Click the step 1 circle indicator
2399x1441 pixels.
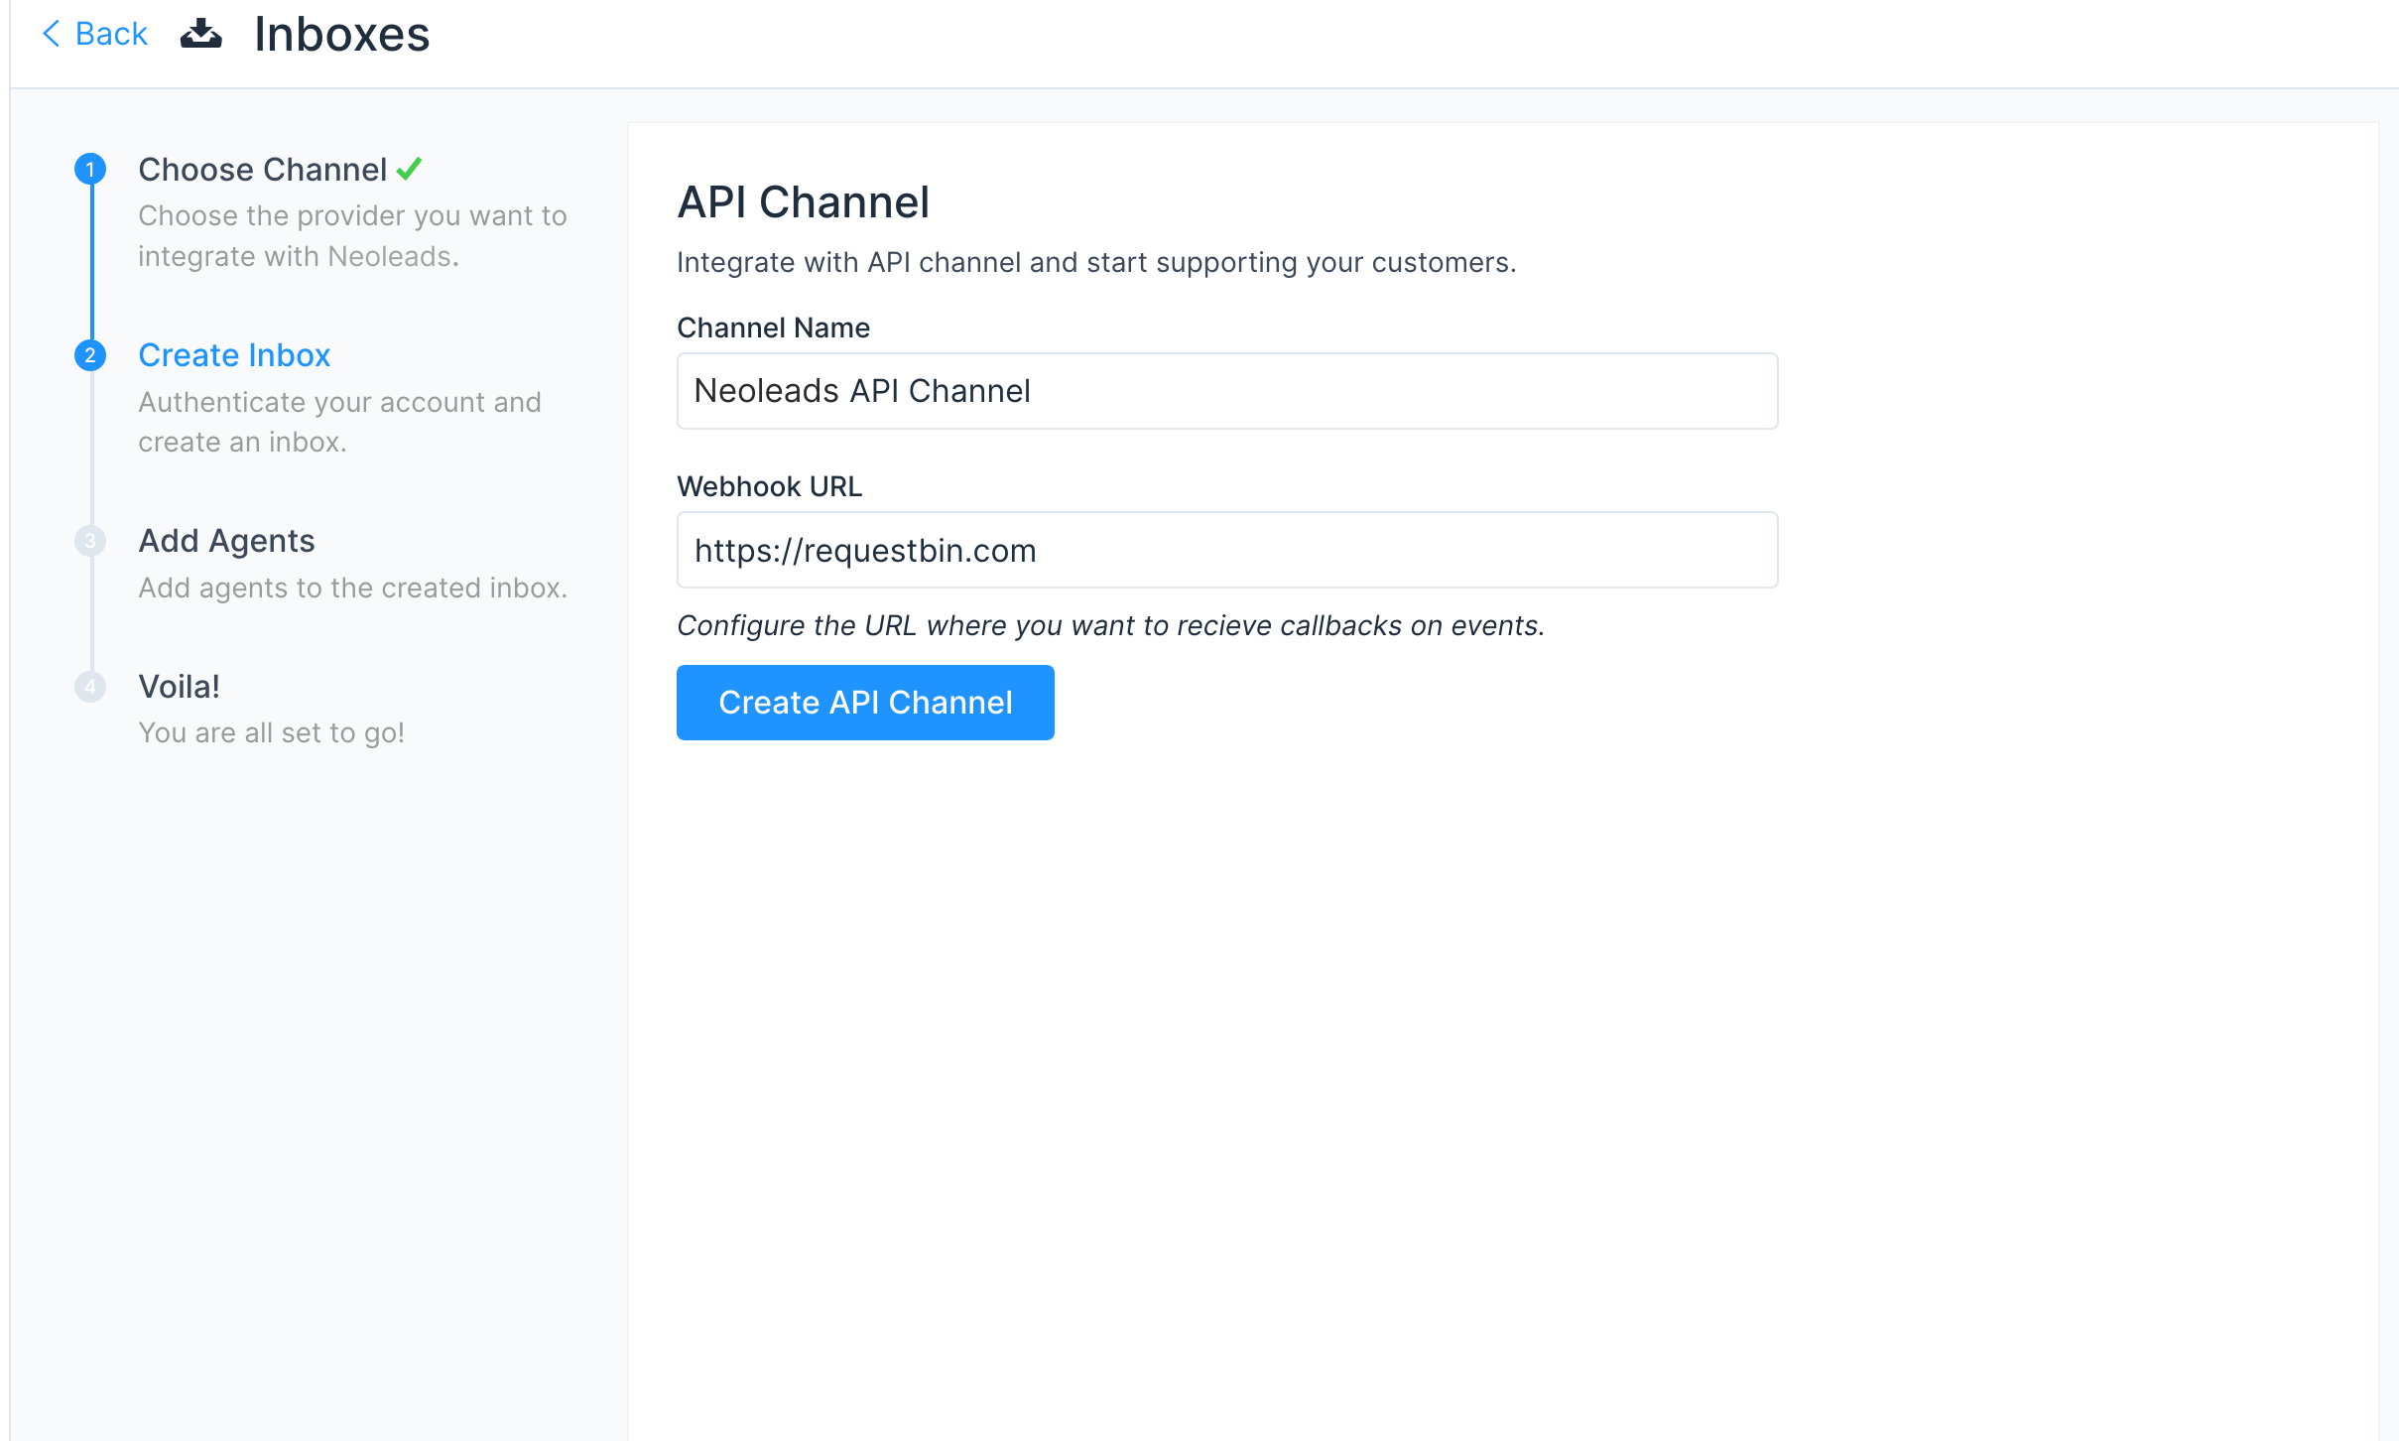click(90, 170)
